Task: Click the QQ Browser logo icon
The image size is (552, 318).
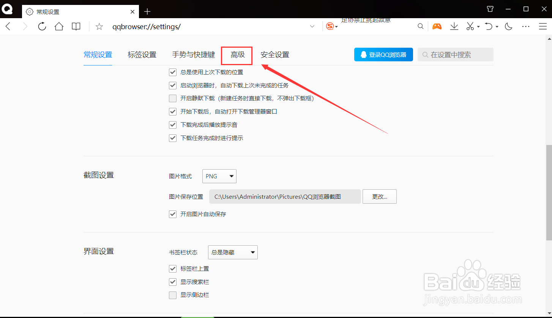Action: [x=8, y=9]
